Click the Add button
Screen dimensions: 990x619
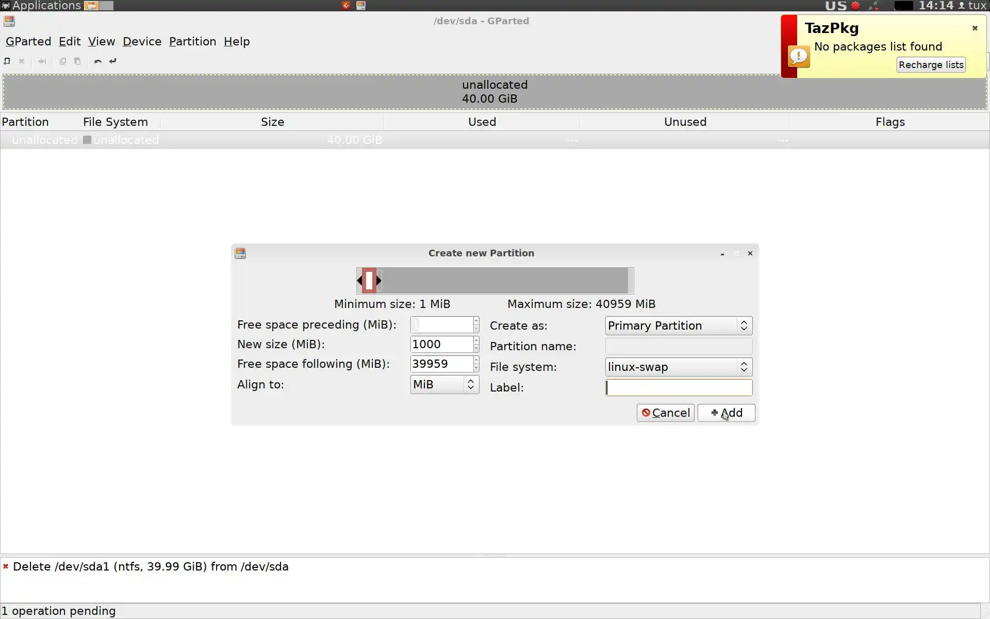click(x=726, y=413)
